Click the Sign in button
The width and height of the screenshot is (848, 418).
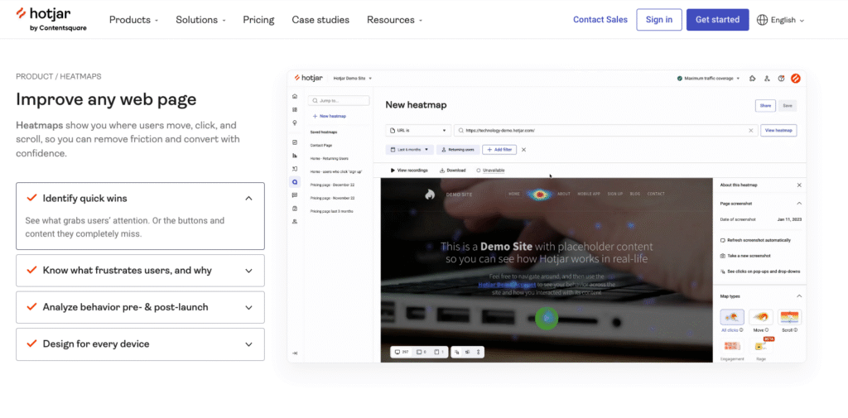click(x=659, y=20)
